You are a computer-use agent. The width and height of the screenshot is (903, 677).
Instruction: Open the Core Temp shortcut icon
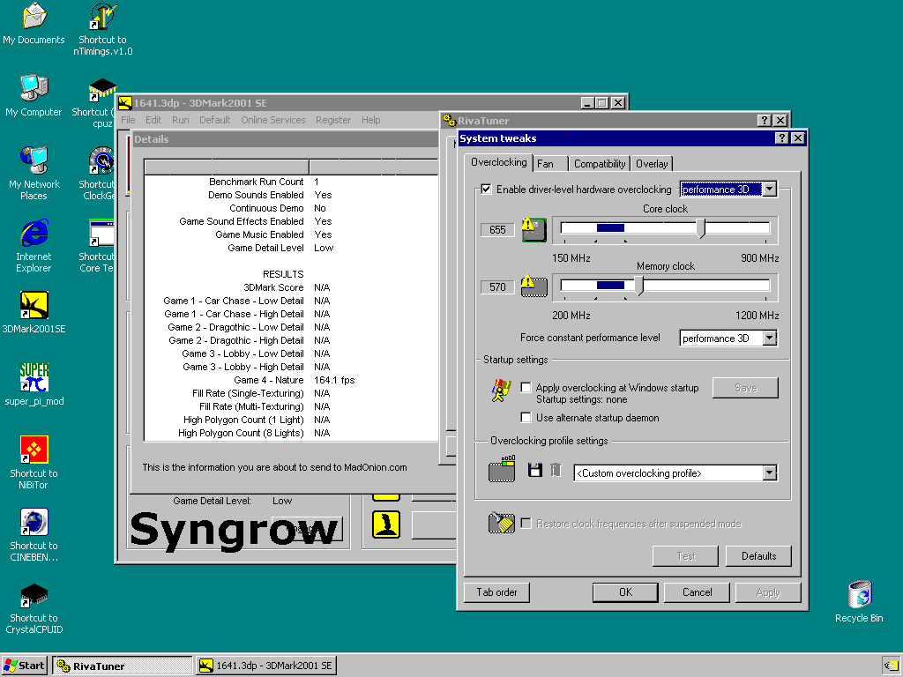point(101,233)
